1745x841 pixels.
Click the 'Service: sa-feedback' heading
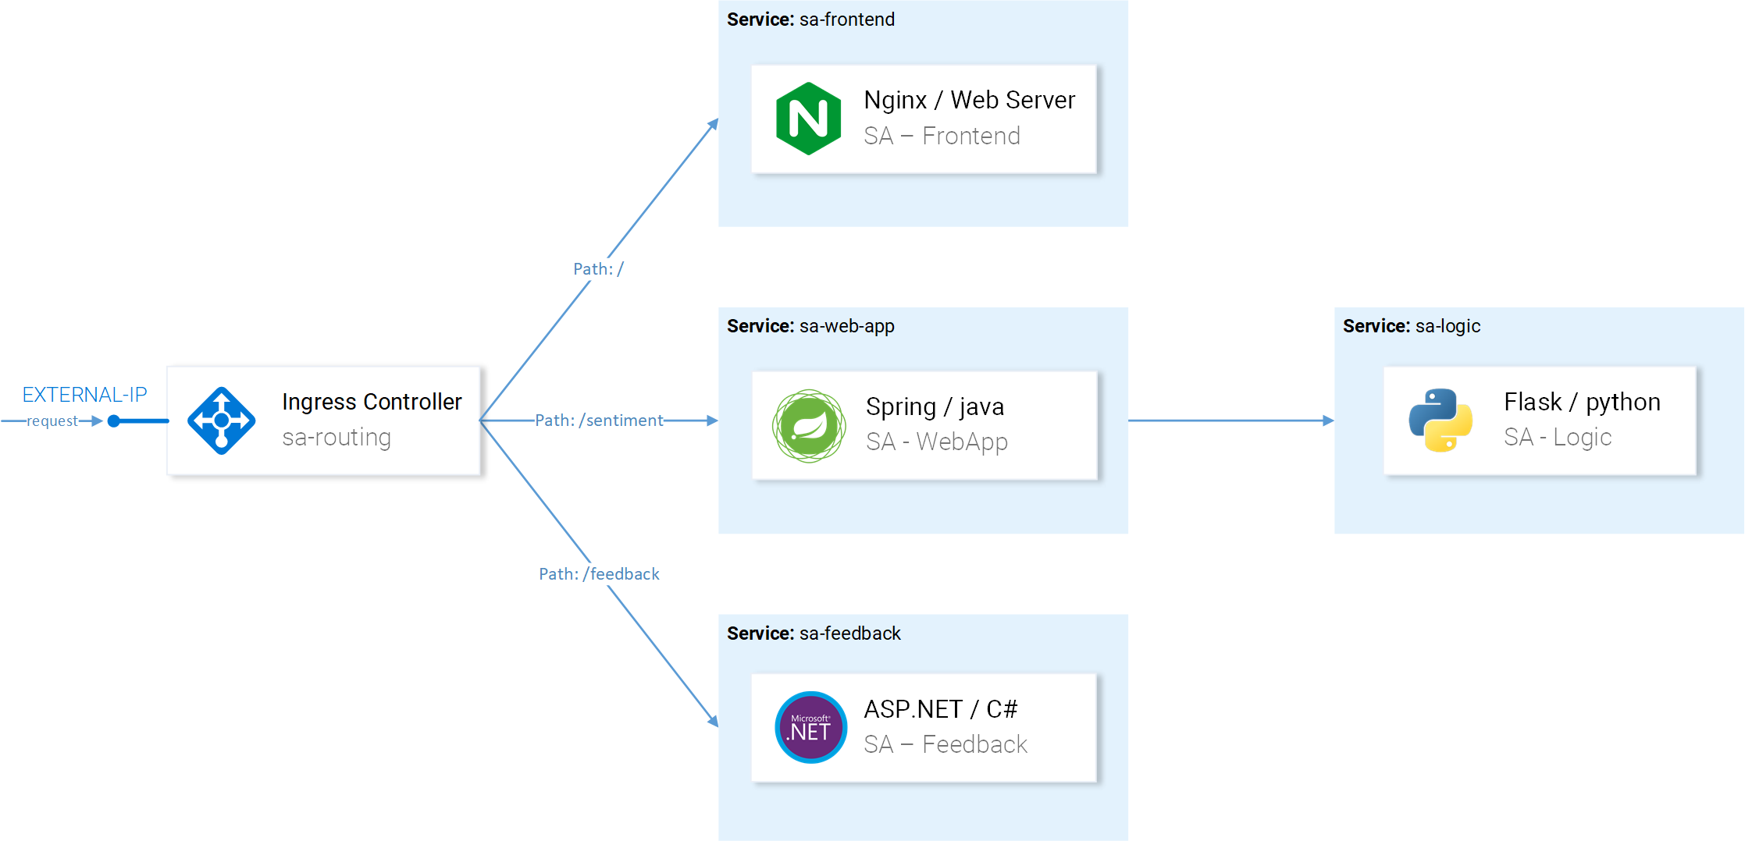pos(814,633)
